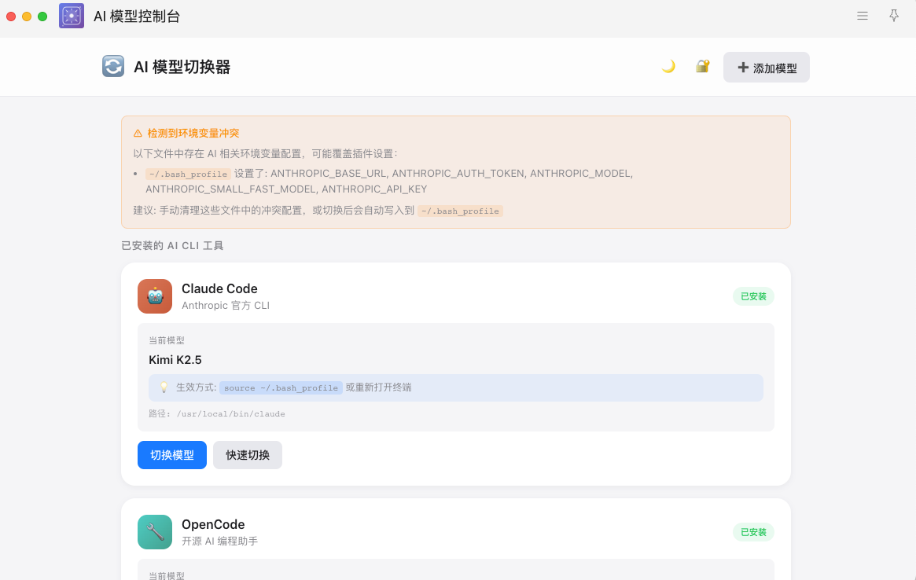Click the Claude Code robot icon
Viewport: 916px width, 580px height.
click(155, 296)
